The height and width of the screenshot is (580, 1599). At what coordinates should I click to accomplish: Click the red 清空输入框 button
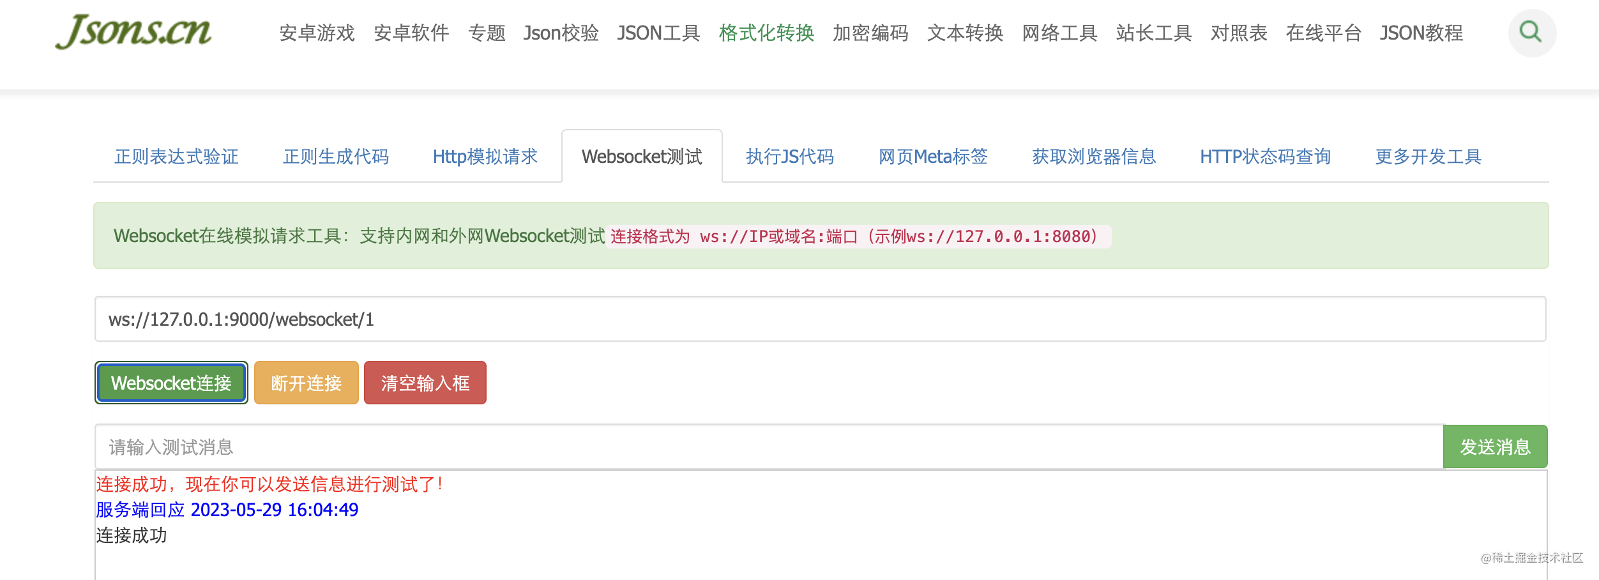pyautogui.click(x=425, y=383)
